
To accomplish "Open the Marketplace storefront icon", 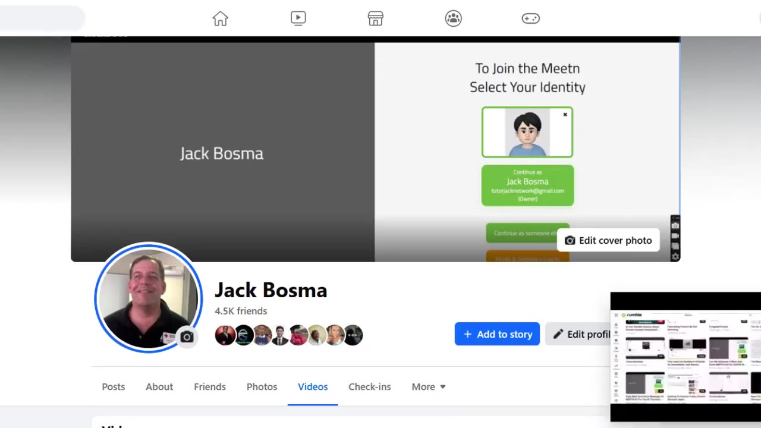I will (x=376, y=18).
